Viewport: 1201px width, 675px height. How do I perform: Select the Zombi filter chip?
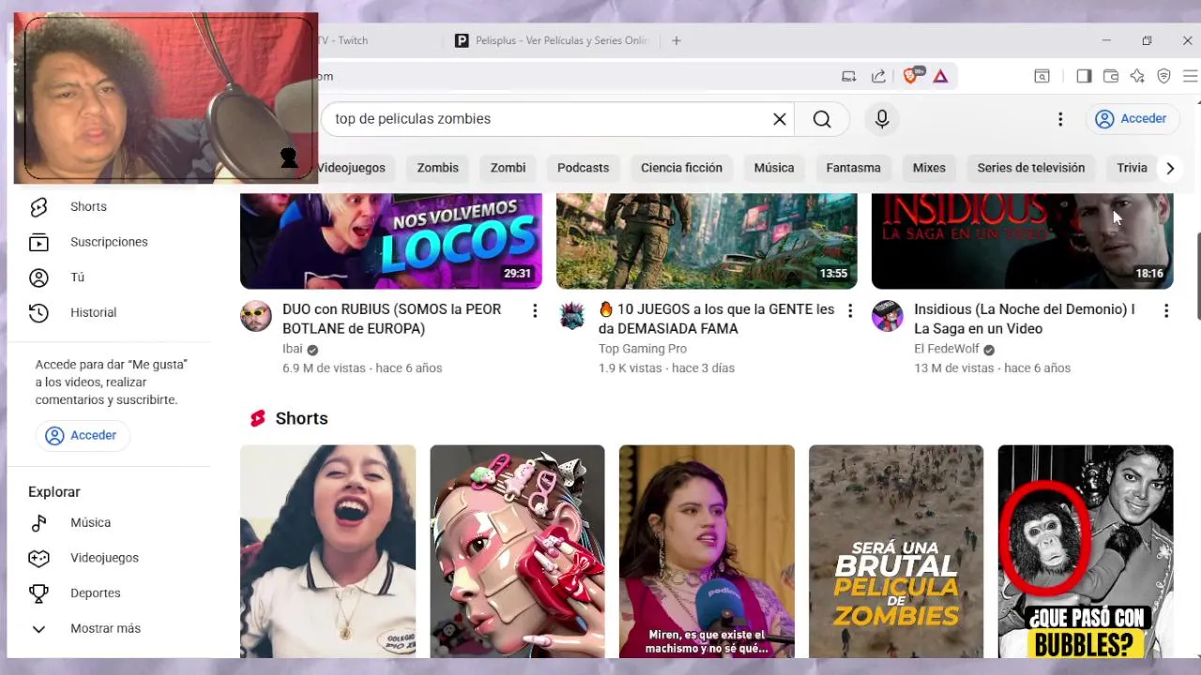click(x=508, y=168)
